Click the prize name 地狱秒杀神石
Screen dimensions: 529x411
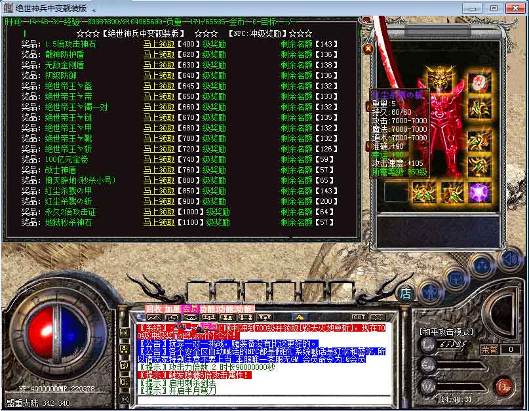pyautogui.click(x=68, y=222)
